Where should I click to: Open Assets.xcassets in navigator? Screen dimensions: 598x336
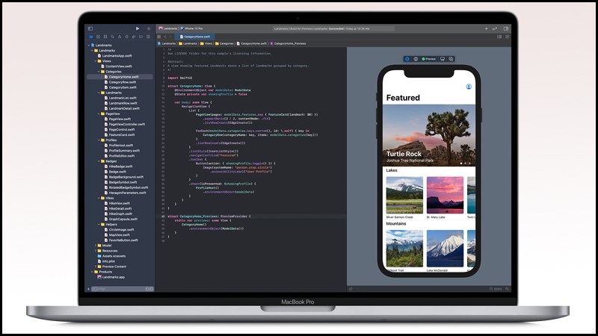click(111, 256)
